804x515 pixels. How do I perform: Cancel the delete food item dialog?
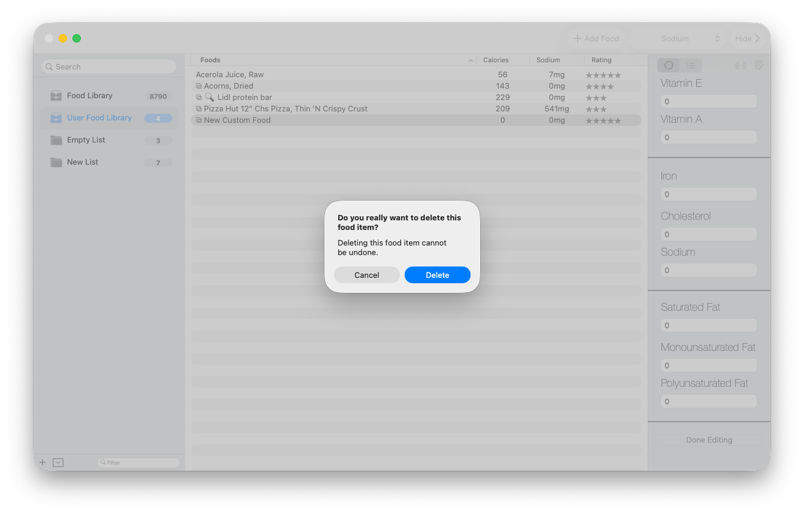pyautogui.click(x=367, y=275)
